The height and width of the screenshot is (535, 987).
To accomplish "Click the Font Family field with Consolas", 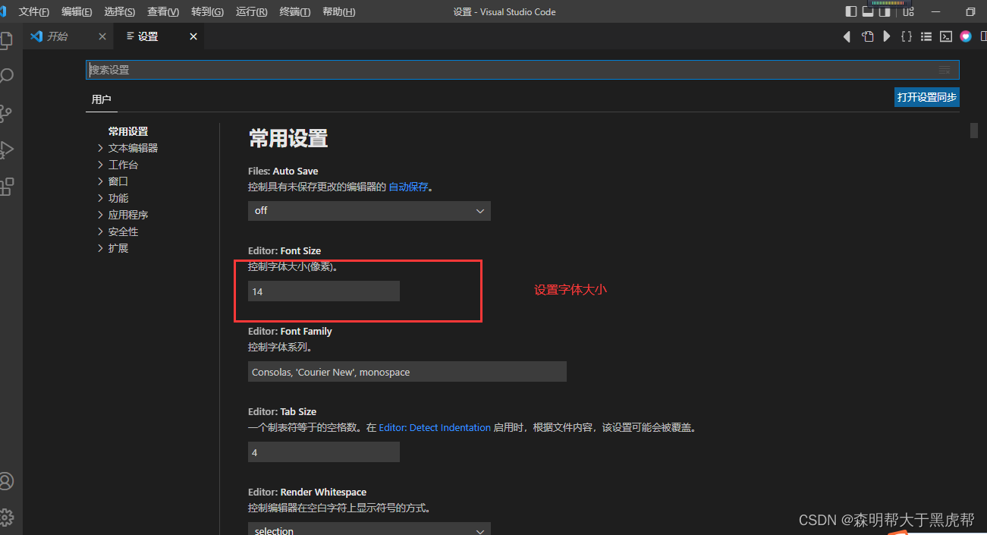I will 407,372.
